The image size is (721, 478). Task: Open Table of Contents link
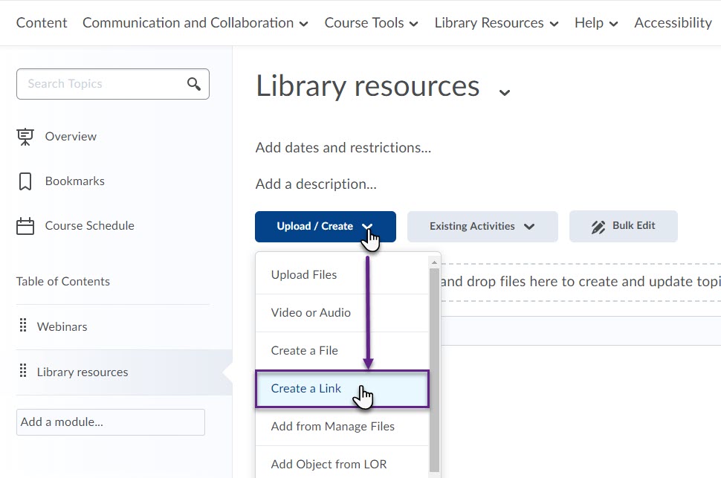click(63, 282)
